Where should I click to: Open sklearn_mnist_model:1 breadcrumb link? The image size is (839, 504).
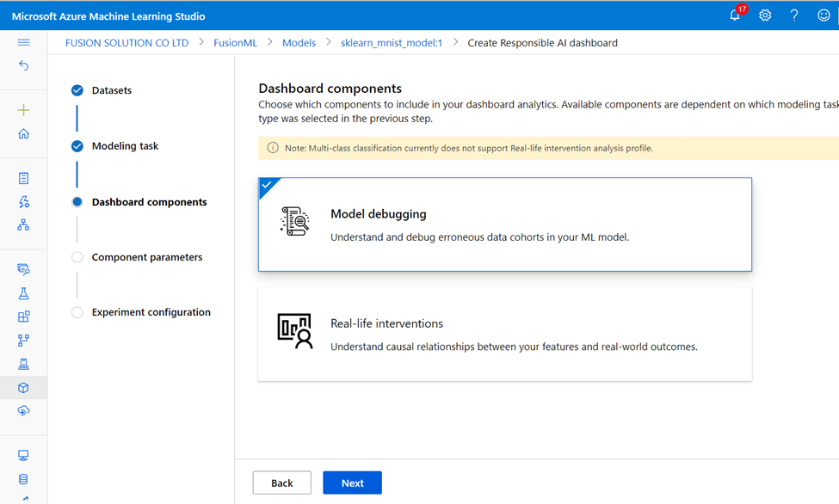392,43
